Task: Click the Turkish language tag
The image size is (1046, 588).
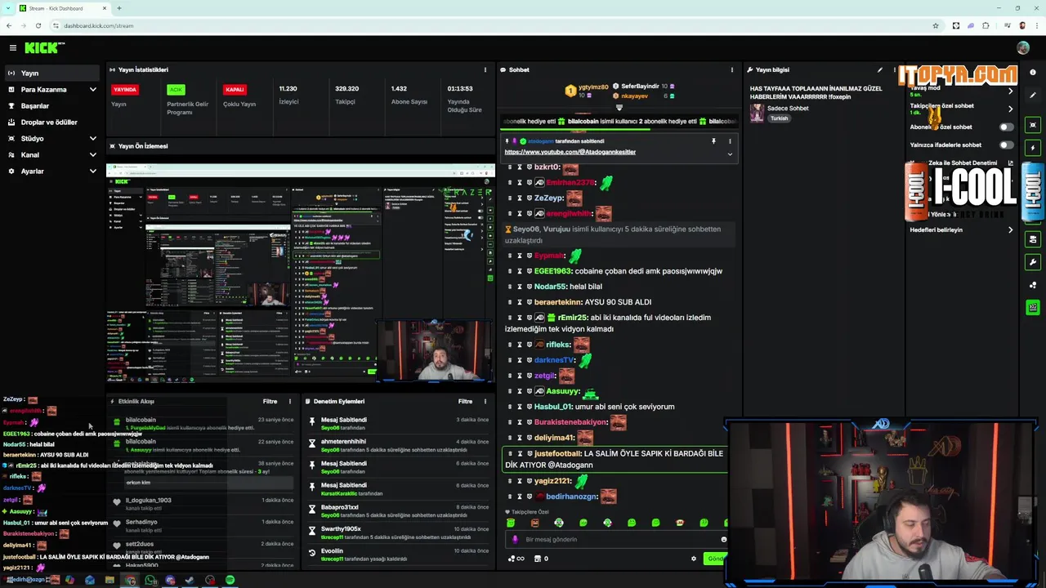Action: click(x=779, y=118)
